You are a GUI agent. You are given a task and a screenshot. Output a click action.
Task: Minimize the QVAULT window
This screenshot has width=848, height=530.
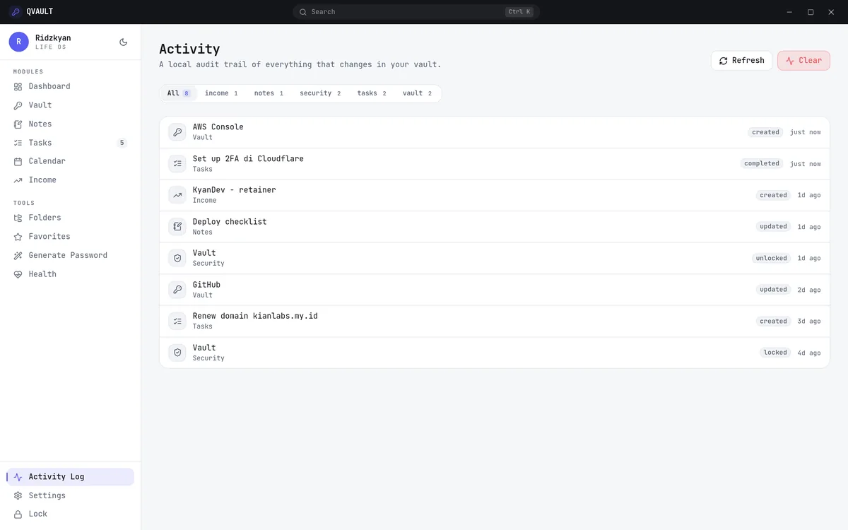(789, 12)
